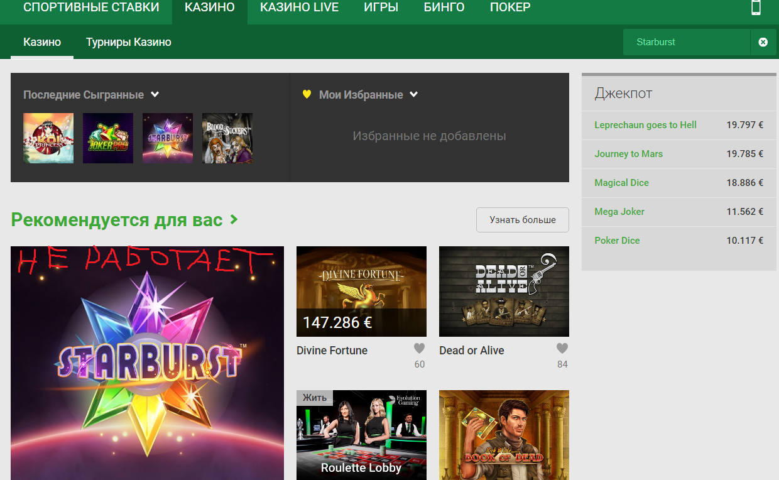The width and height of the screenshot is (779, 480).
Task: Open Mega Joker jackpot link
Action: click(x=619, y=212)
